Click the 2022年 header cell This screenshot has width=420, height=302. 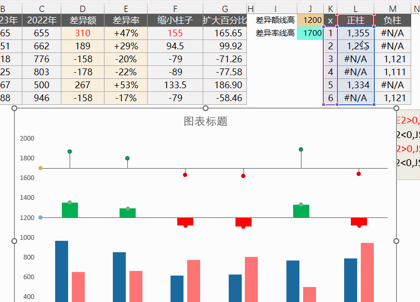[42, 20]
